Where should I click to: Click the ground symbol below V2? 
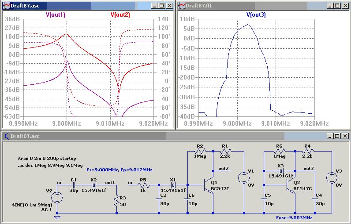pos(57,217)
